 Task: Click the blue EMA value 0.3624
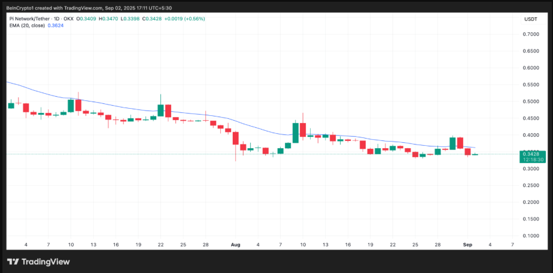[x=55, y=26]
